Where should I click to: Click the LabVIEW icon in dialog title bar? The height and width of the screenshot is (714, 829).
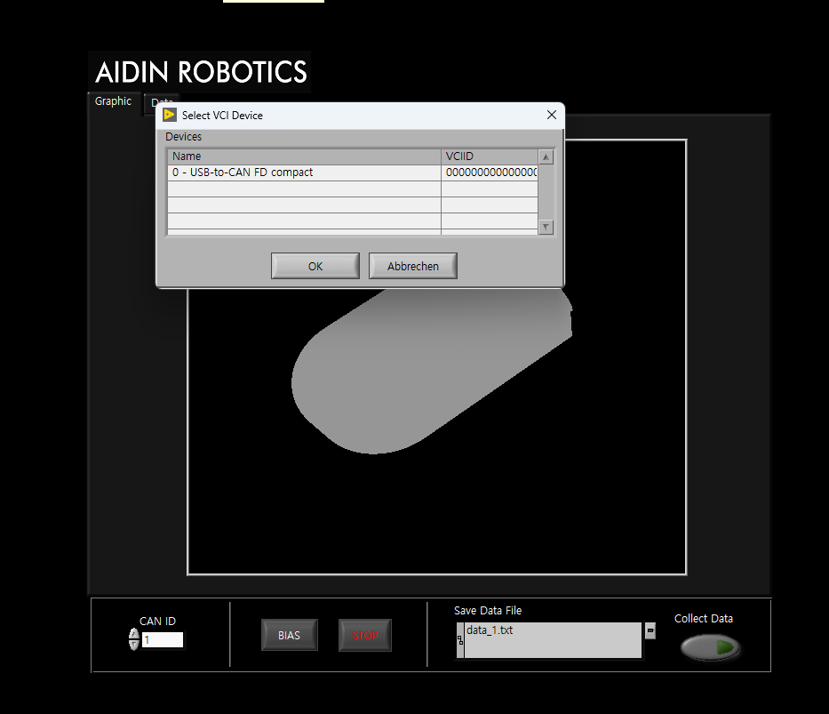tap(170, 115)
